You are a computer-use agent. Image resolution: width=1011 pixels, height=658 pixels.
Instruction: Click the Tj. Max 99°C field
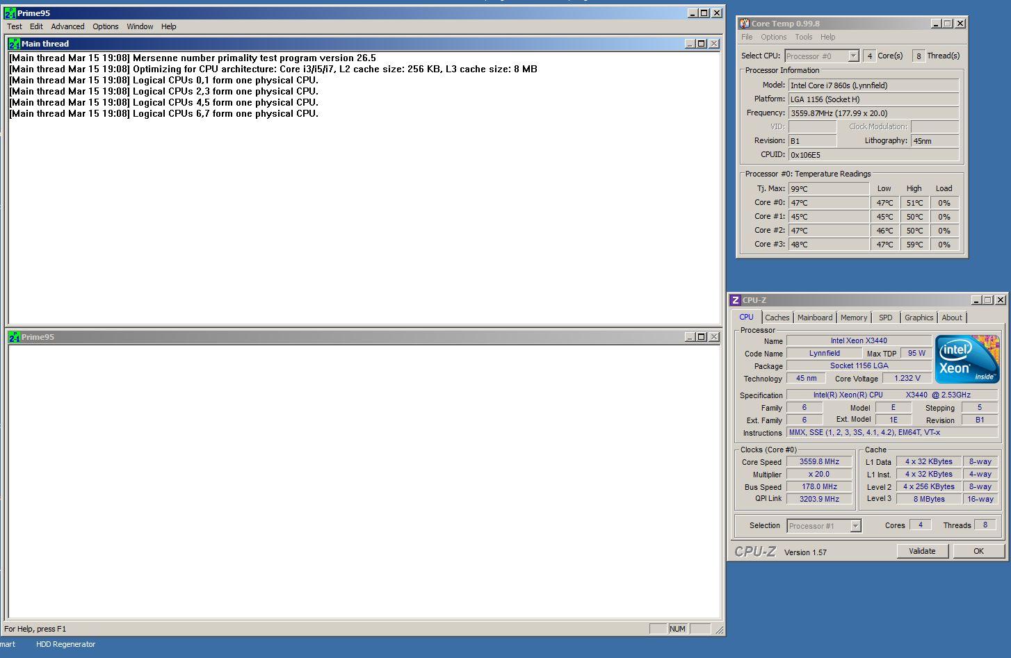(829, 189)
